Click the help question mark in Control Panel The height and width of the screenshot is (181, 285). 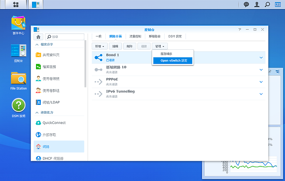point(240,30)
